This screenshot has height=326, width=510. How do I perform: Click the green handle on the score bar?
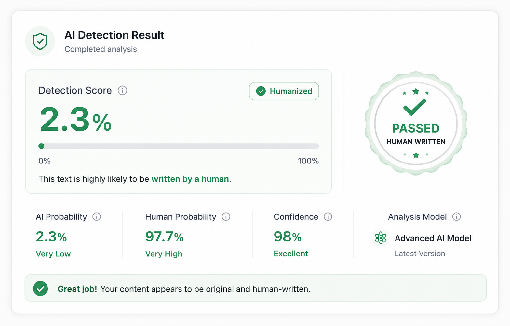coord(41,146)
